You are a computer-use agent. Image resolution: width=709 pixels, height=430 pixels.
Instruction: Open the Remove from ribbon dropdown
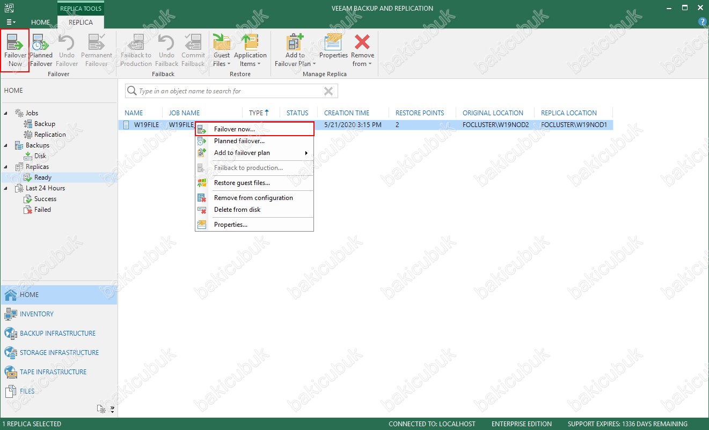[363, 50]
